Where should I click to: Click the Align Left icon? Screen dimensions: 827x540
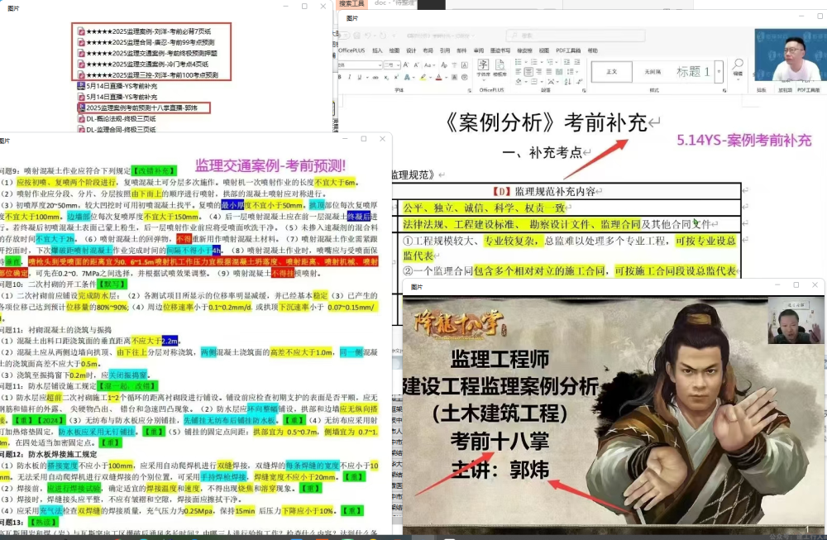coord(519,72)
